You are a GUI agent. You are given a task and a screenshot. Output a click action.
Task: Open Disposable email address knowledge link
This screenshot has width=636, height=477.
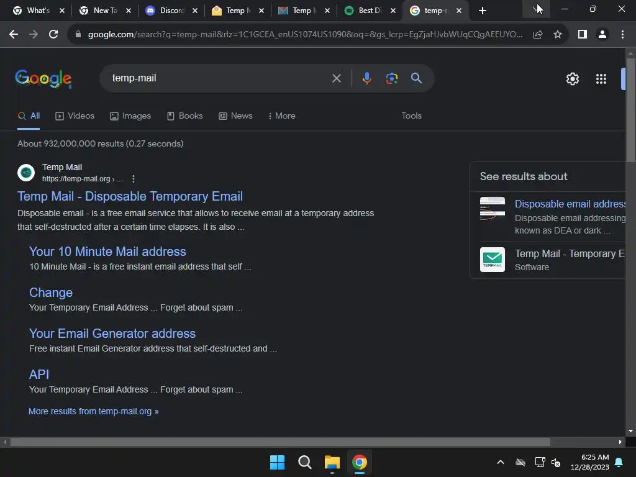[x=570, y=204]
